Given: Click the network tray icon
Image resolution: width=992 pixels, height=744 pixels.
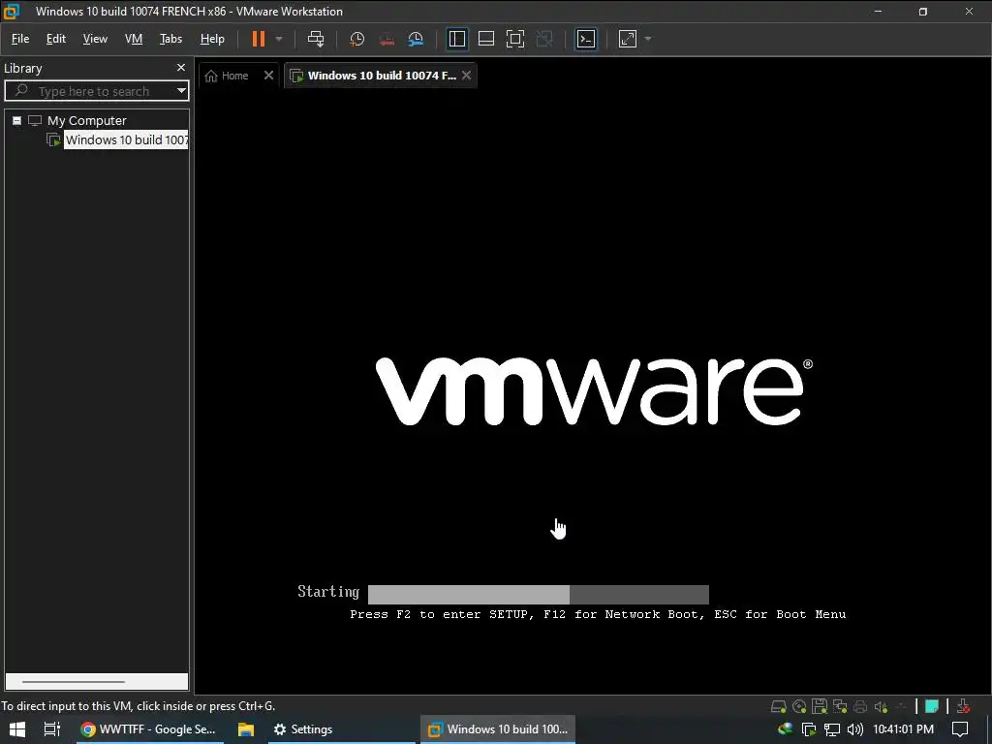Looking at the screenshot, I should (x=832, y=729).
